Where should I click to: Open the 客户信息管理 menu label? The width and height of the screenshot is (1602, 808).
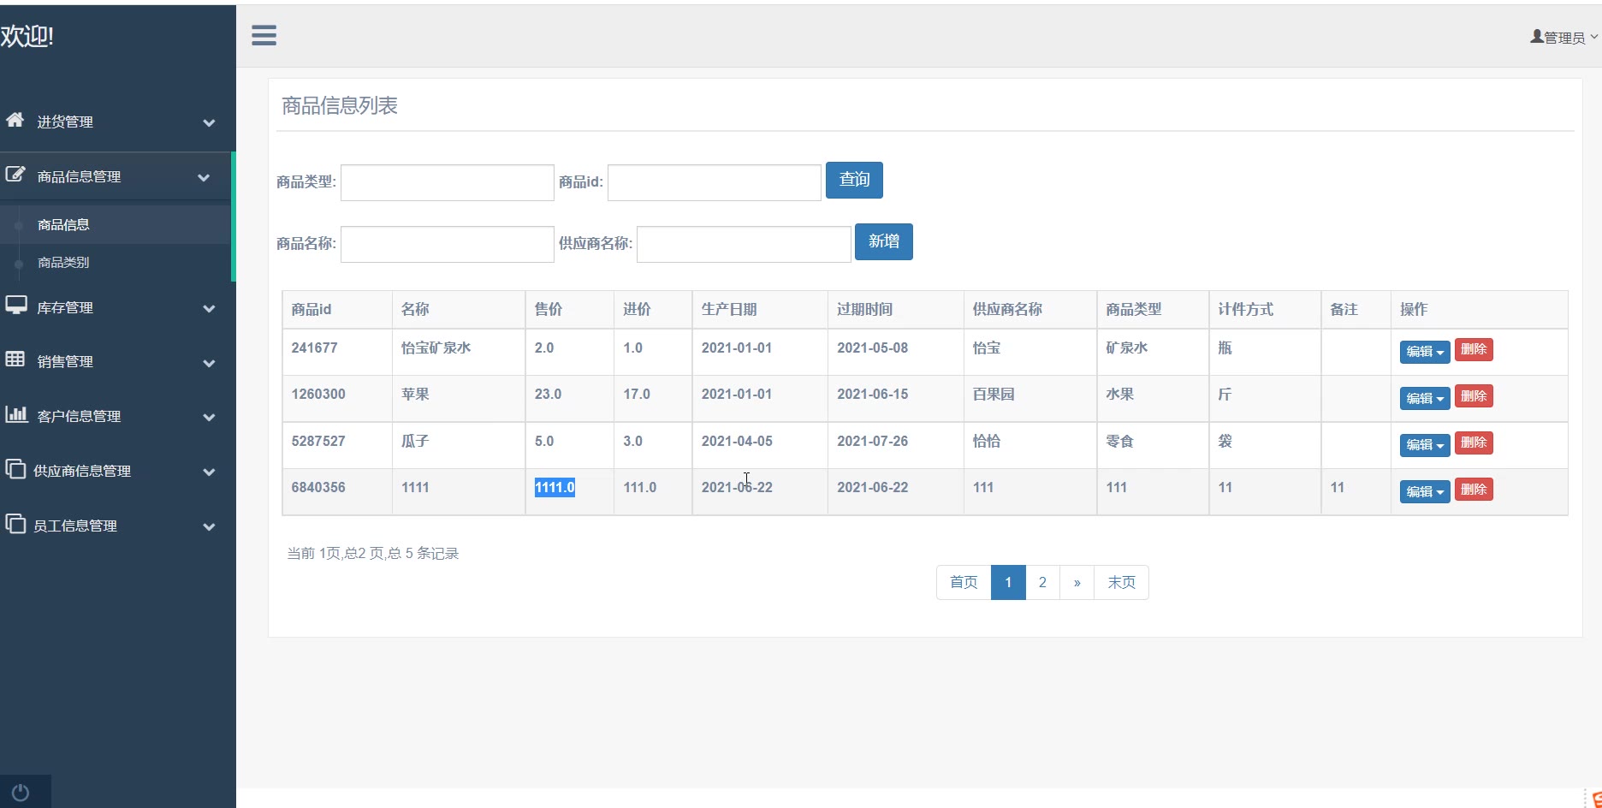point(79,416)
